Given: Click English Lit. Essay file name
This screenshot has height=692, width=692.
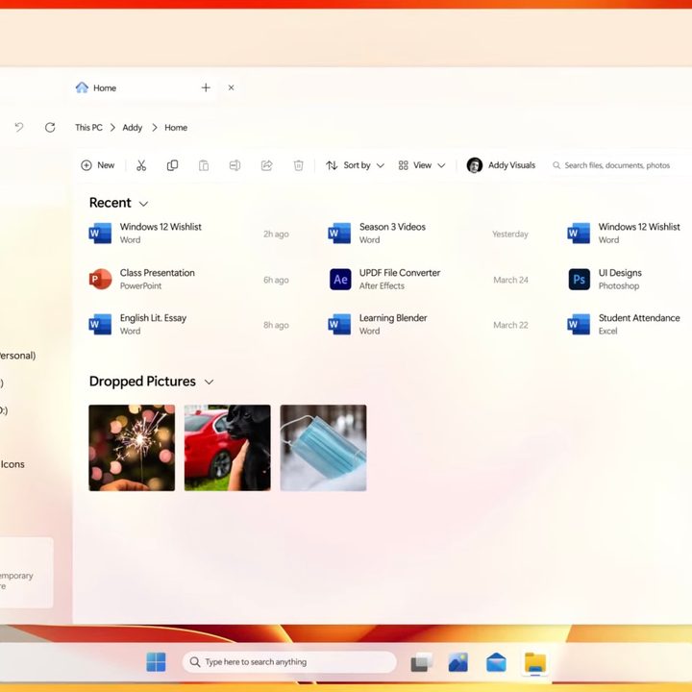Looking at the screenshot, I should 153,318.
